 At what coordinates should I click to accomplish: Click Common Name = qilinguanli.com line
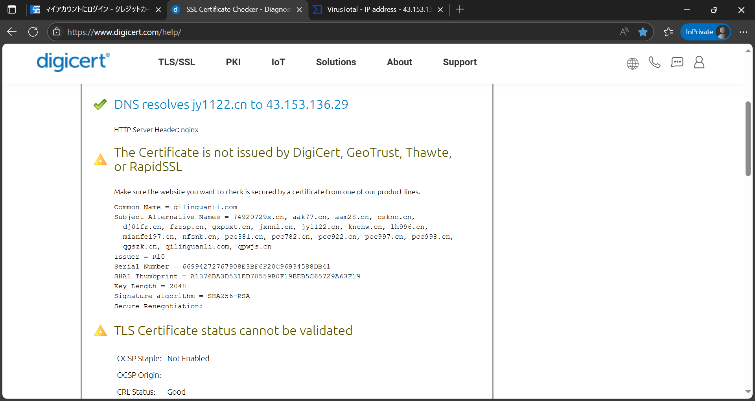176,207
